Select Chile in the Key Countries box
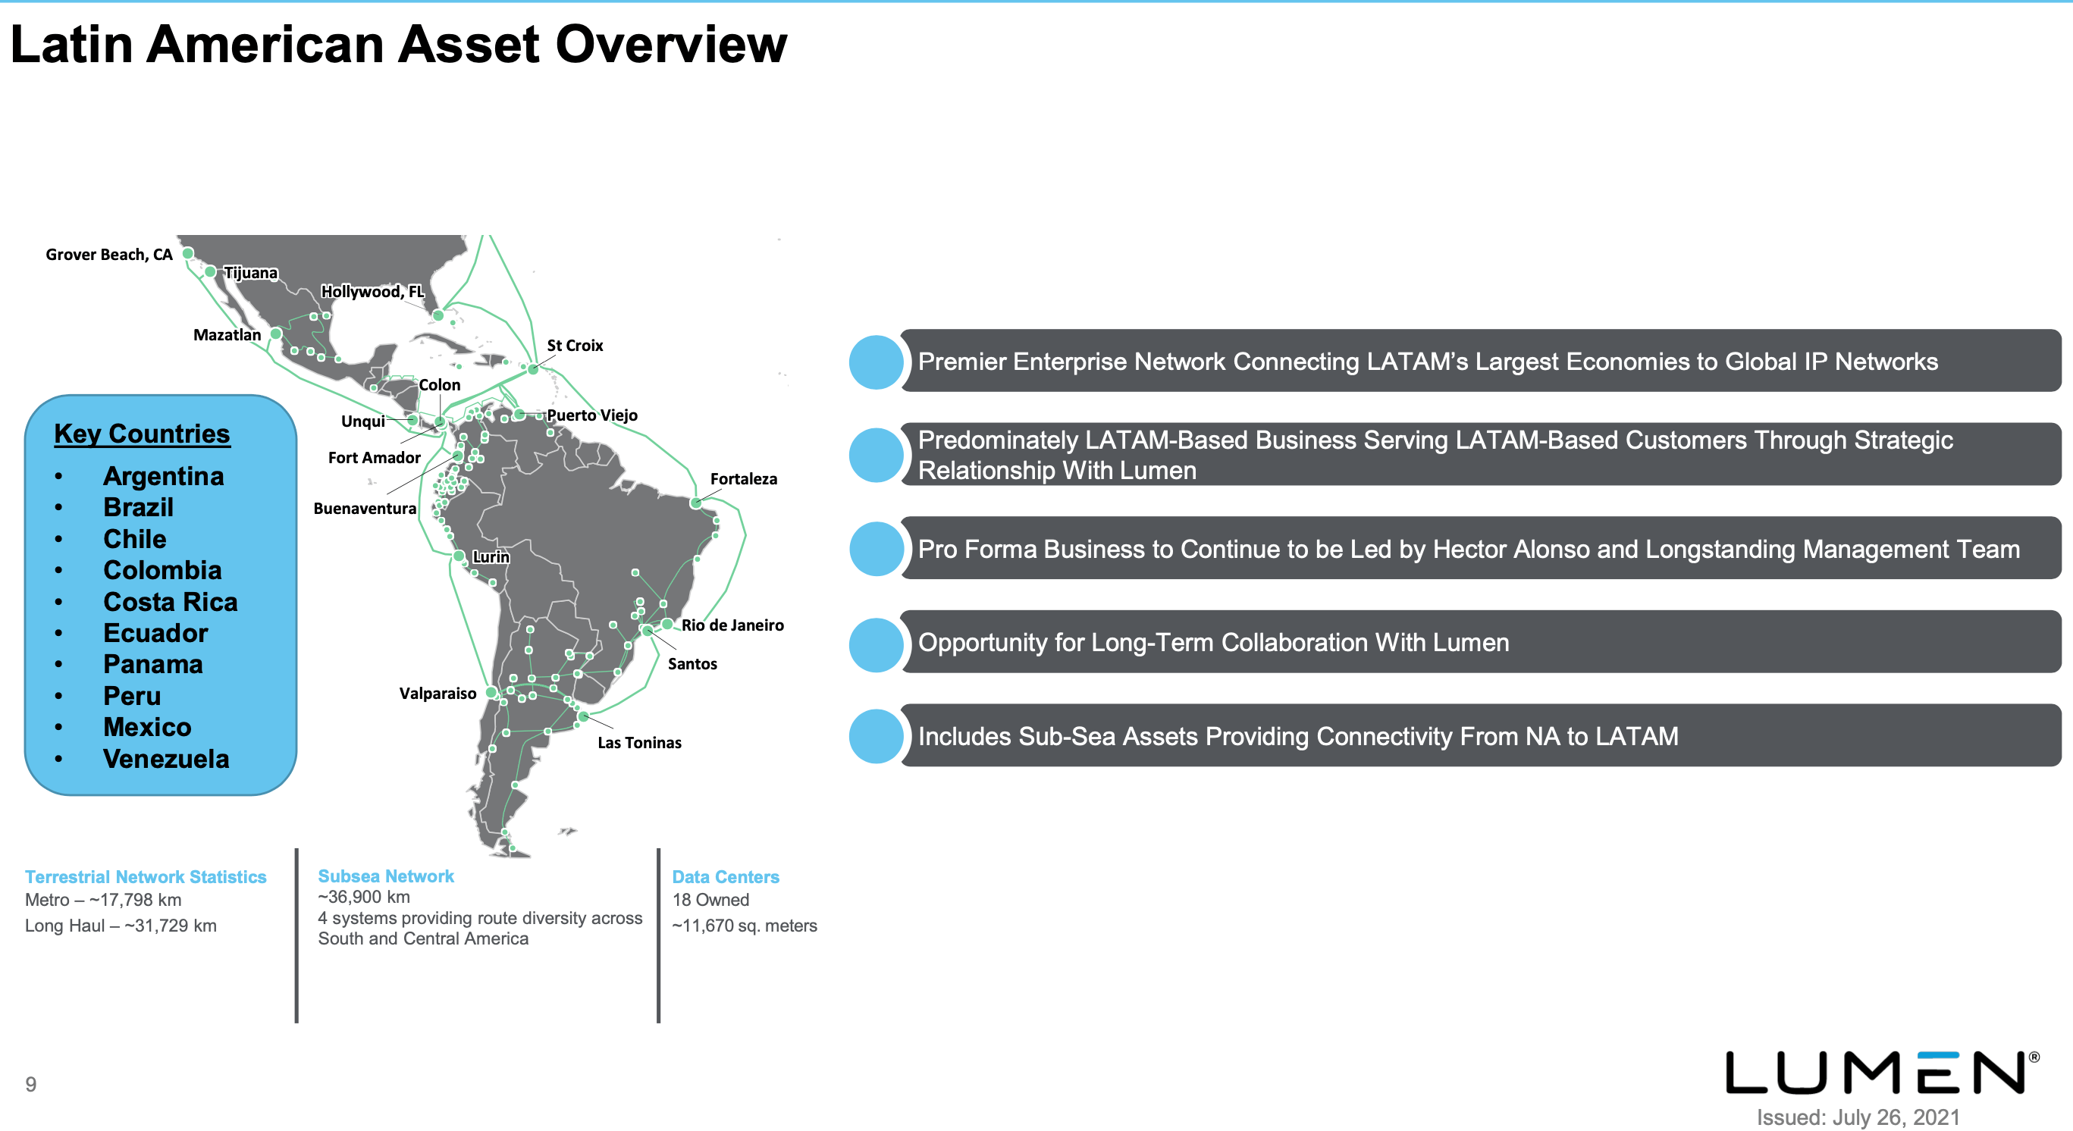 click(x=134, y=539)
